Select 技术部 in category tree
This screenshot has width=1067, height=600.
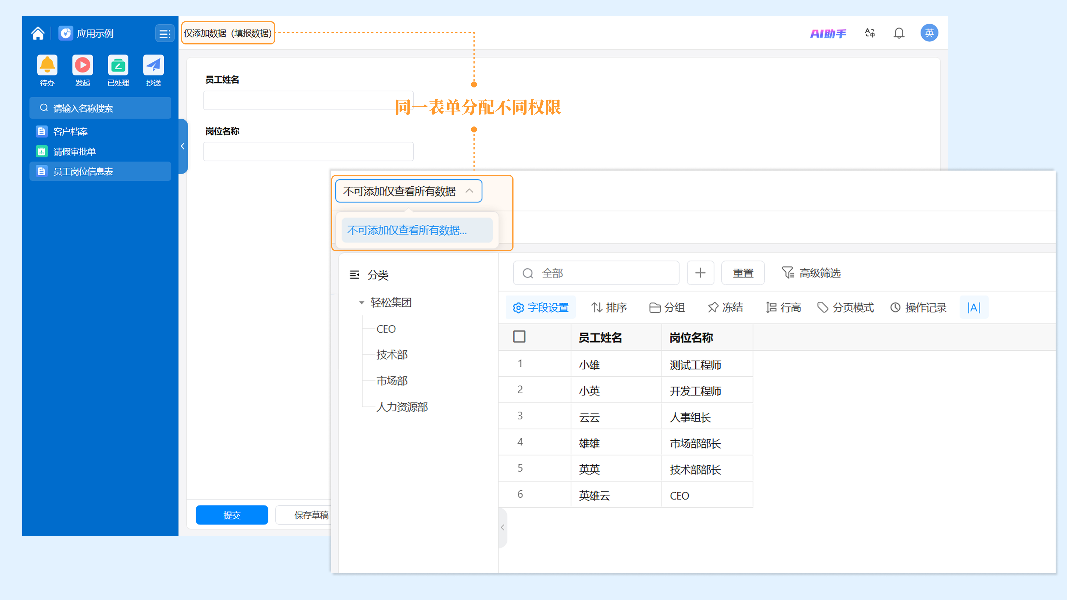pyautogui.click(x=392, y=355)
